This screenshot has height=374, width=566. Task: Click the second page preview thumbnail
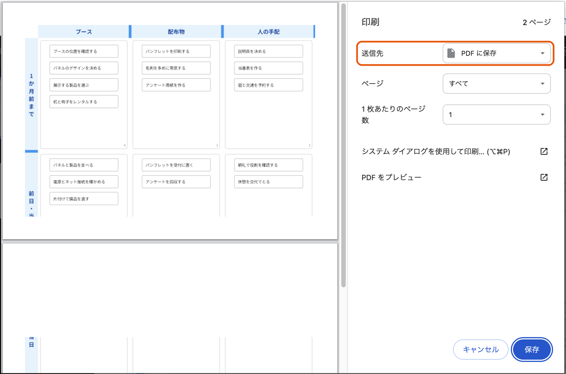pyautogui.click(x=170, y=308)
